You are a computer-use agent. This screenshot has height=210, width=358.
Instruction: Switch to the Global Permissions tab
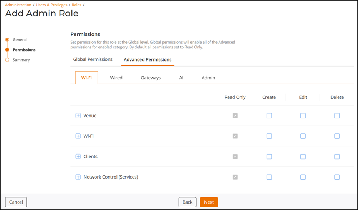coord(93,59)
